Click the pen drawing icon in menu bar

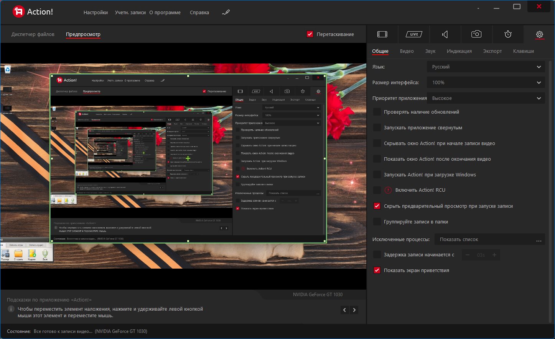[x=226, y=12]
